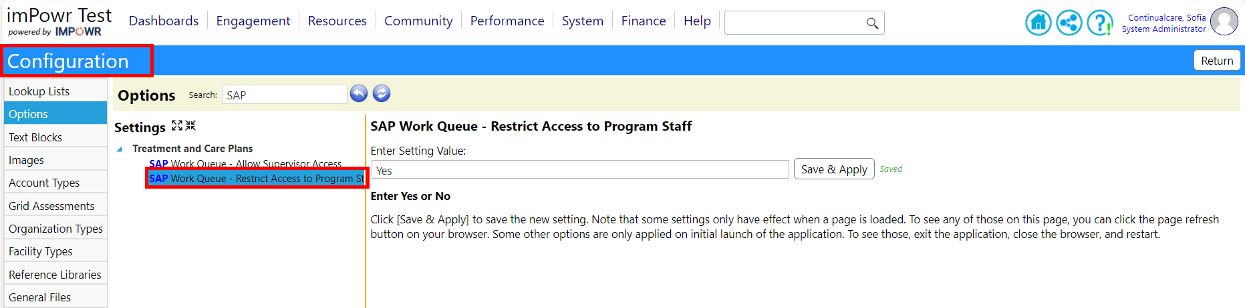The width and height of the screenshot is (1245, 308).
Task: Open the System menu
Action: tap(583, 21)
